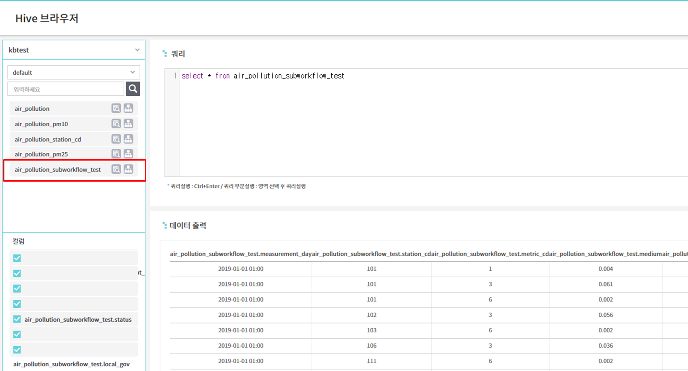The image size is (688, 371).
Task: Toggle the checkbox just above local_gov column
Action: 17,350
